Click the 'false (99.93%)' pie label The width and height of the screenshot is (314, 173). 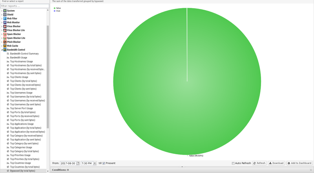[196, 156]
